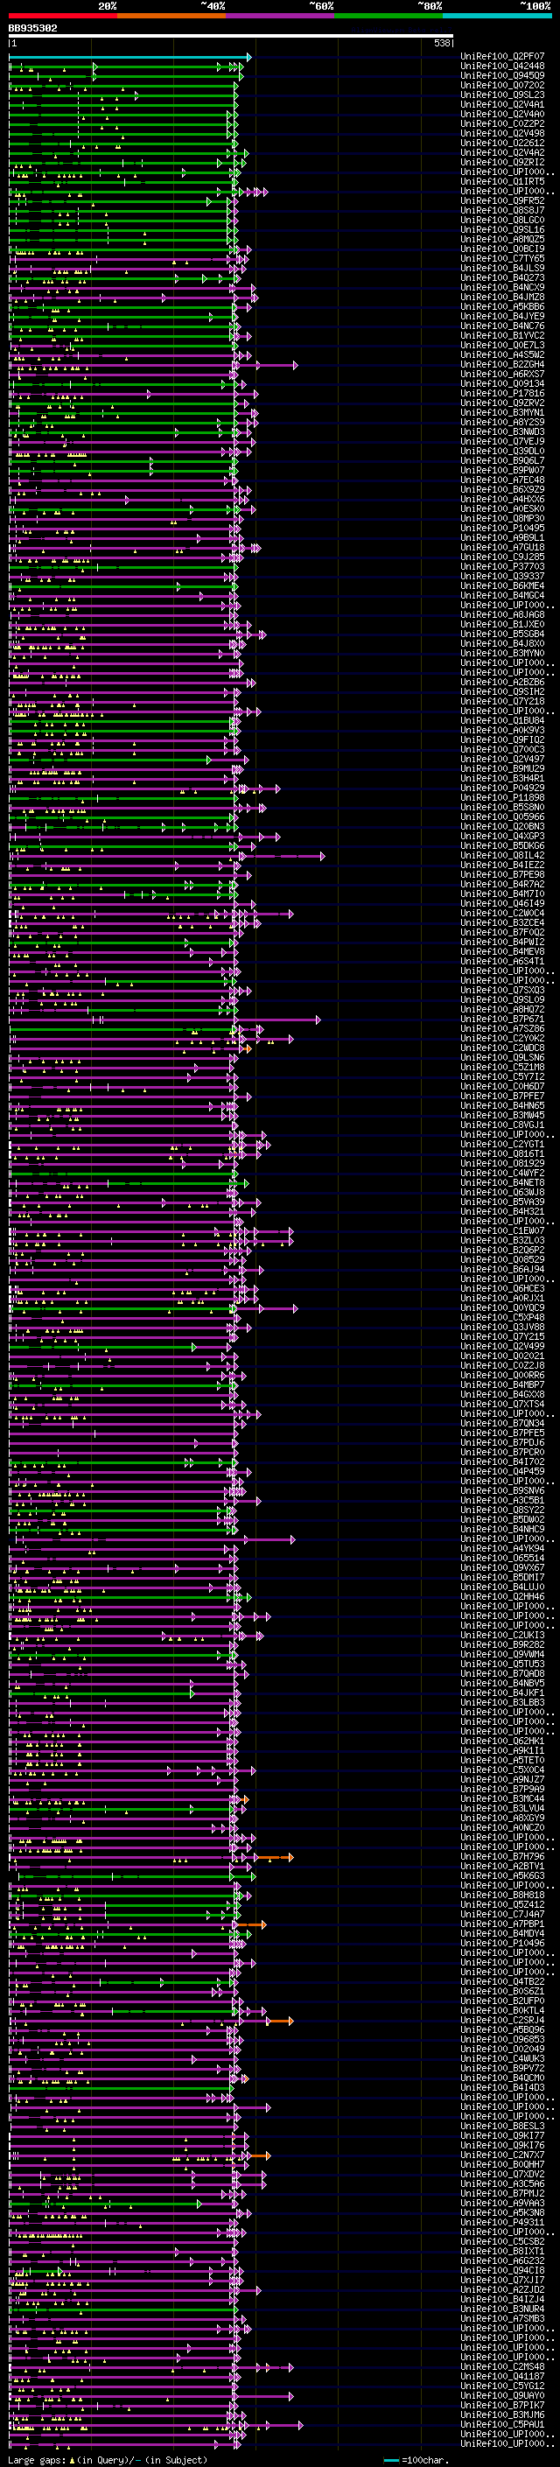Select the red 20% identity legend bar
Image resolution: width=560 pixels, height=2467 pixels.
click(x=62, y=16)
